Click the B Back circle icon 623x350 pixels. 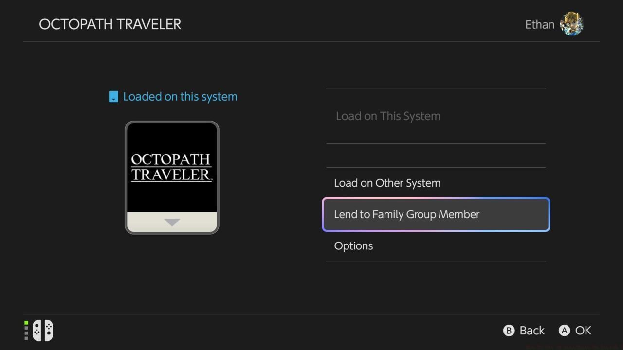tap(508, 330)
